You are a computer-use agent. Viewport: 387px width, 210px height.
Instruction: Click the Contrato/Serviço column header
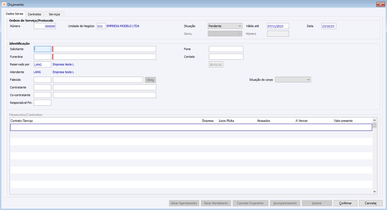[x=105, y=121]
